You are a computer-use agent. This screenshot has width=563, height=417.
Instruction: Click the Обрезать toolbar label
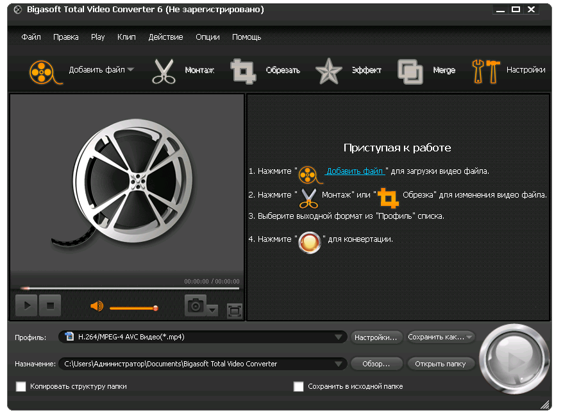point(283,71)
